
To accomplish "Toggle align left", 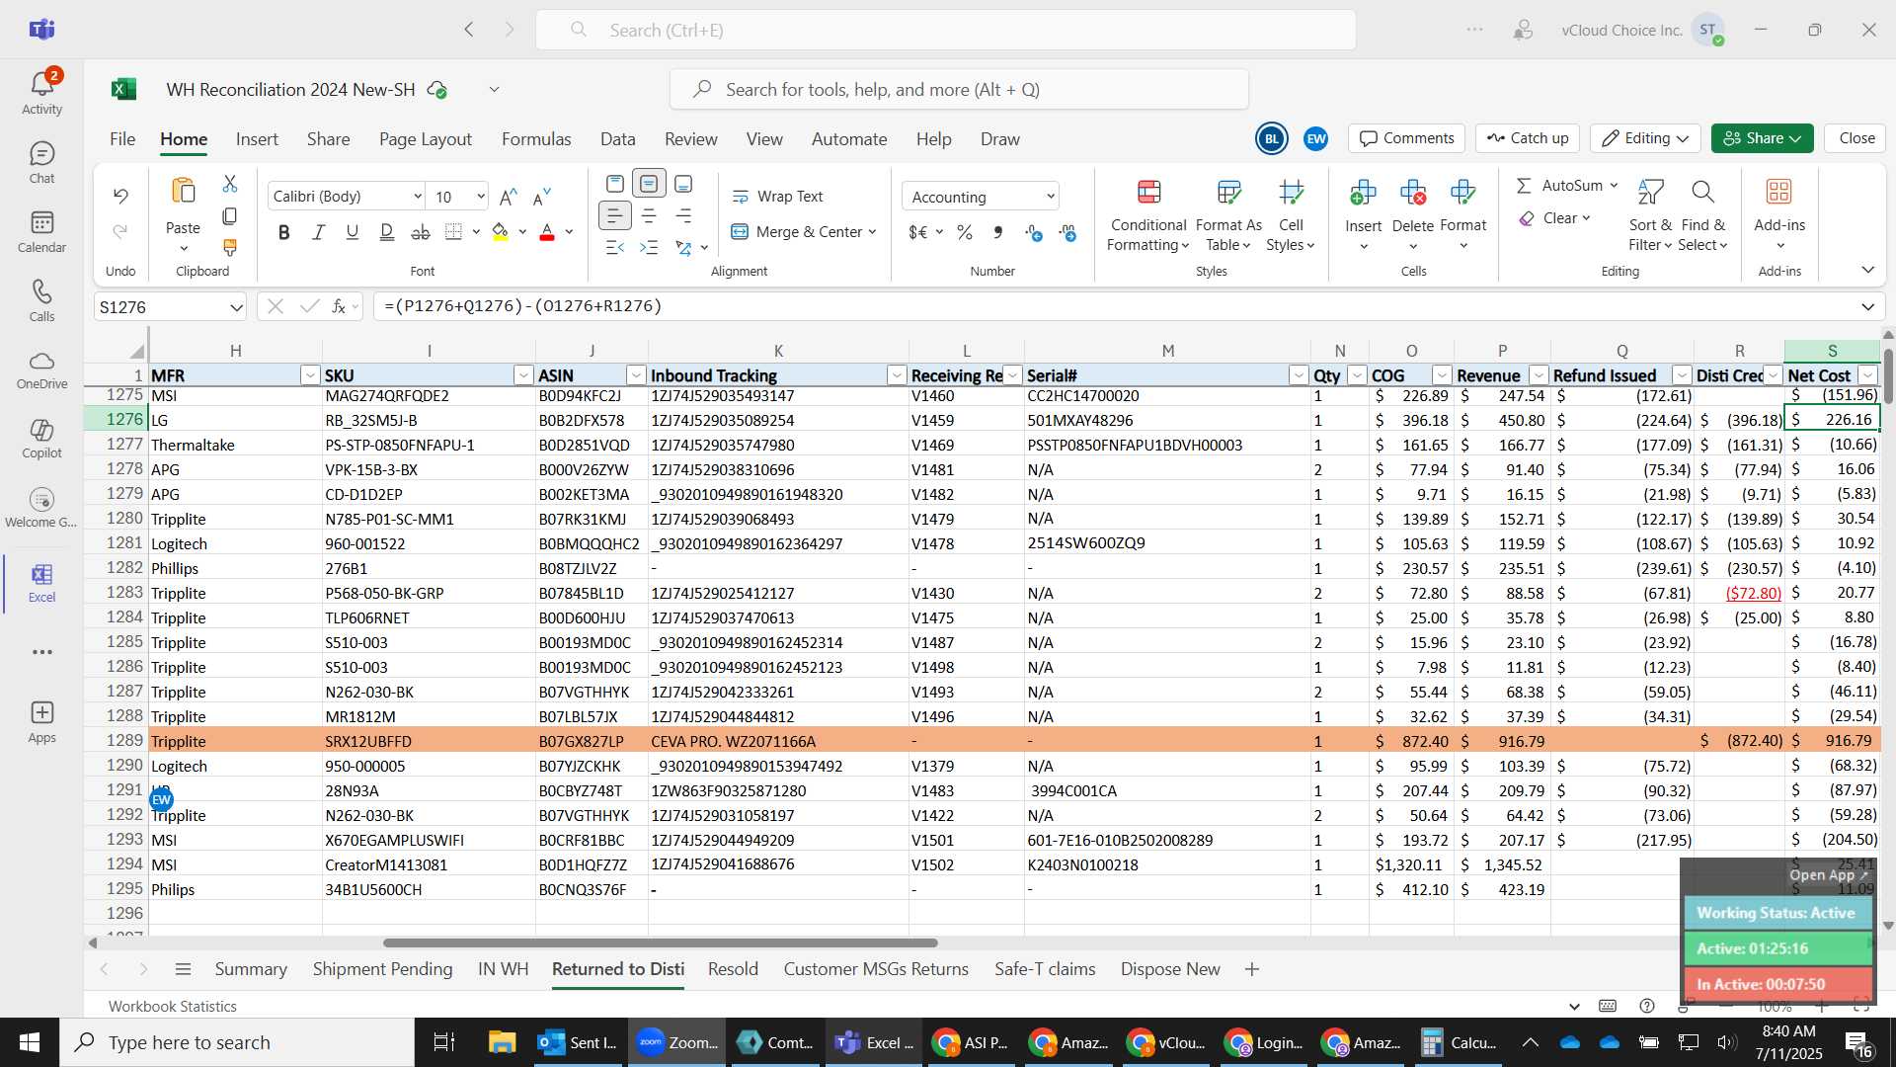I will tap(615, 215).
